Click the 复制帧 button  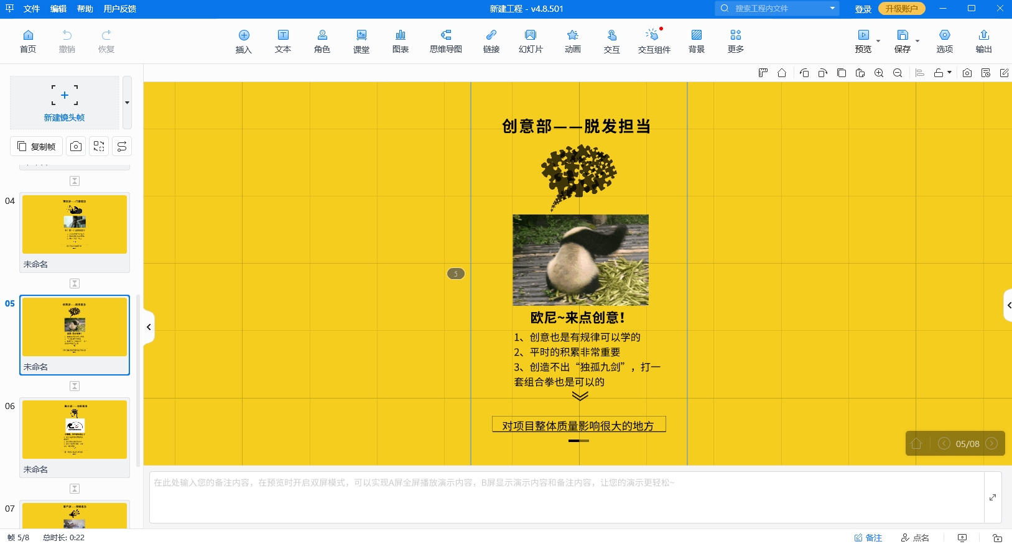[37, 146]
